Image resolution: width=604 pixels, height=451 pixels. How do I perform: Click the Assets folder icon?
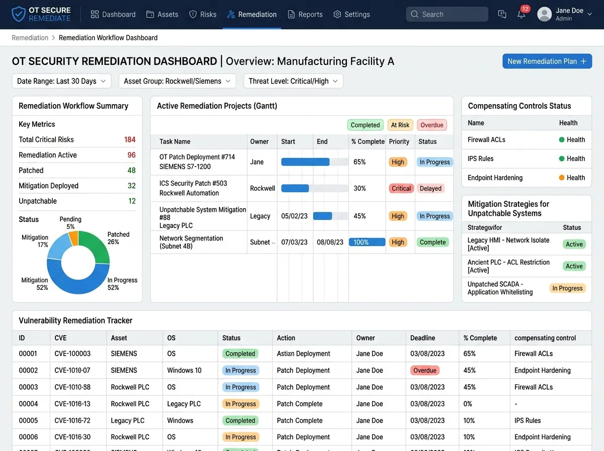tap(150, 15)
